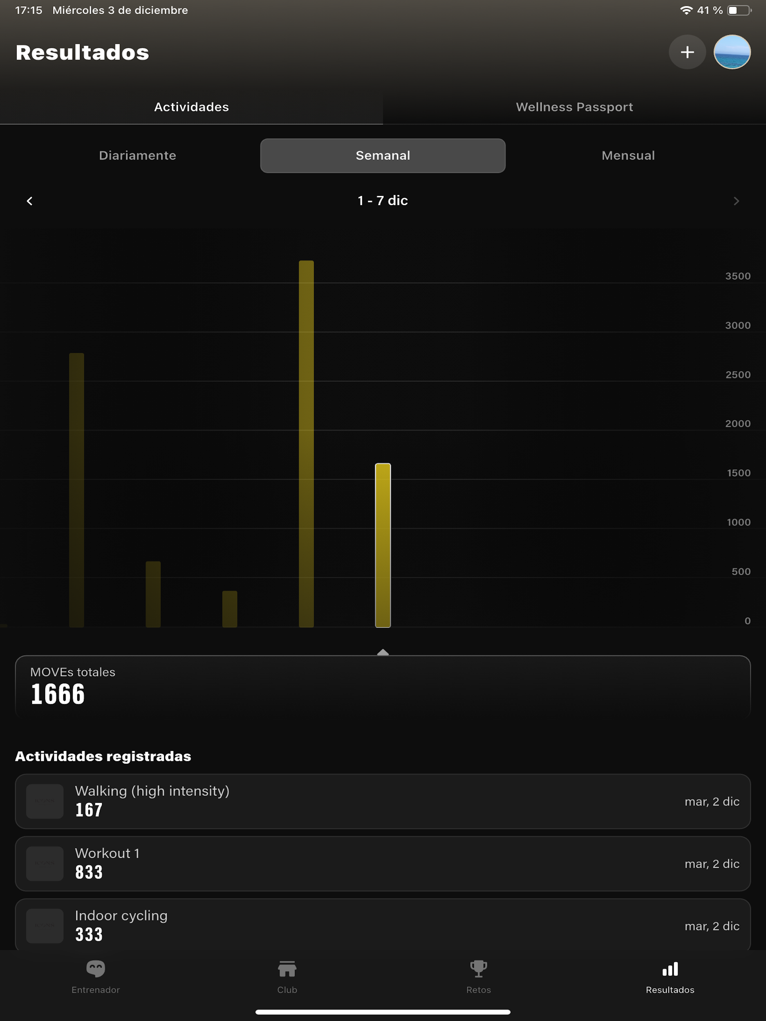Switch to the Actividades tab
The image size is (766, 1021).
191,107
